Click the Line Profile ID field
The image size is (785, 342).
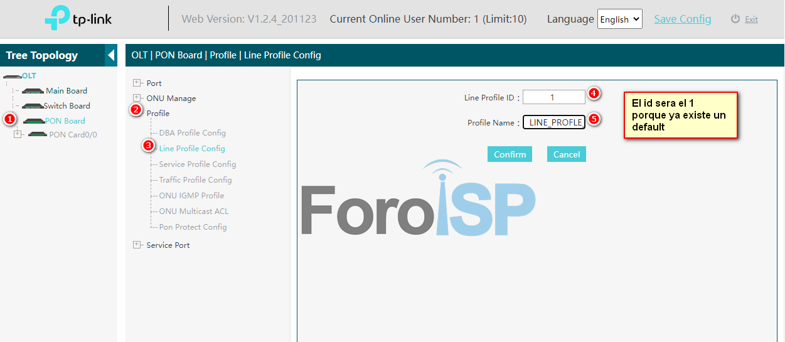point(553,97)
